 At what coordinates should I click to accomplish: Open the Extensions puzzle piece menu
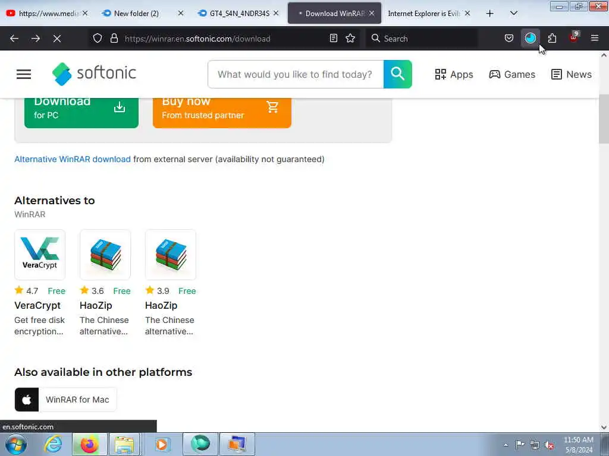(552, 39)
